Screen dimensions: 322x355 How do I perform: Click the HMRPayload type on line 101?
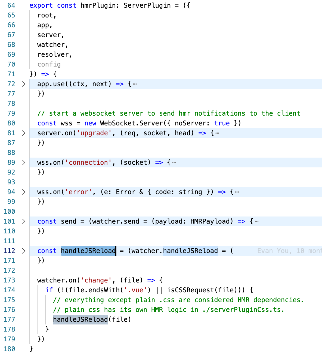(x=210, y=221)
